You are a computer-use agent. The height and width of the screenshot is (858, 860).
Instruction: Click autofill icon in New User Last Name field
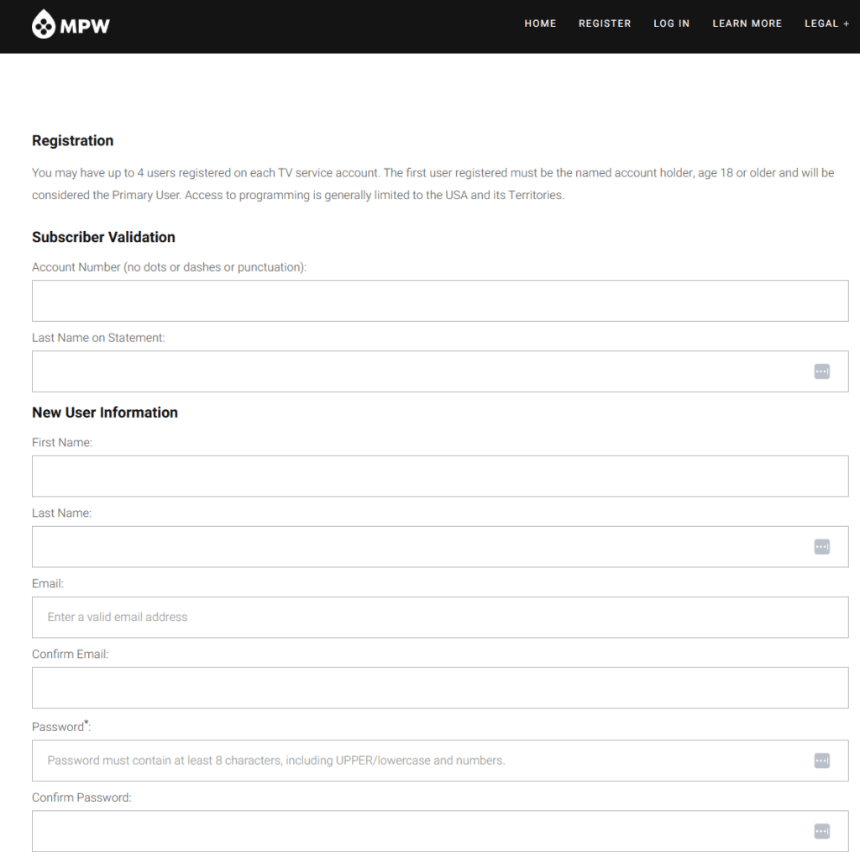pos(821,547)
